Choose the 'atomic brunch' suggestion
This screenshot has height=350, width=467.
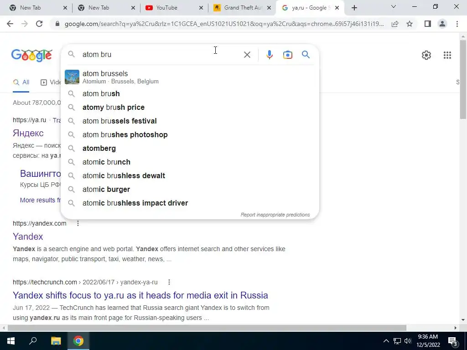point(190,162)
